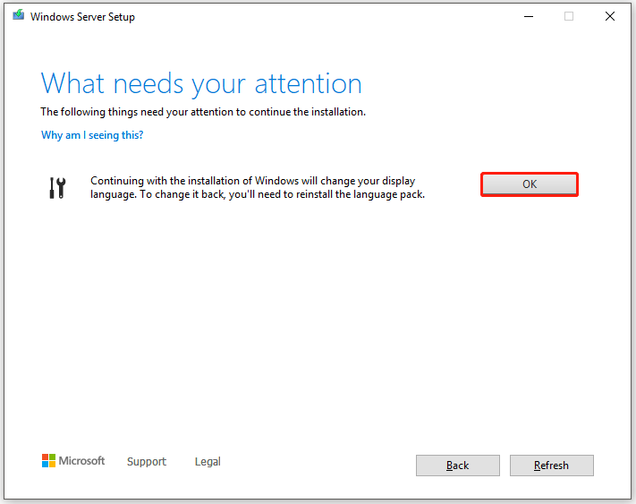
Task: Close the Windows Server Setup dialog
Action: coord(610,16)
